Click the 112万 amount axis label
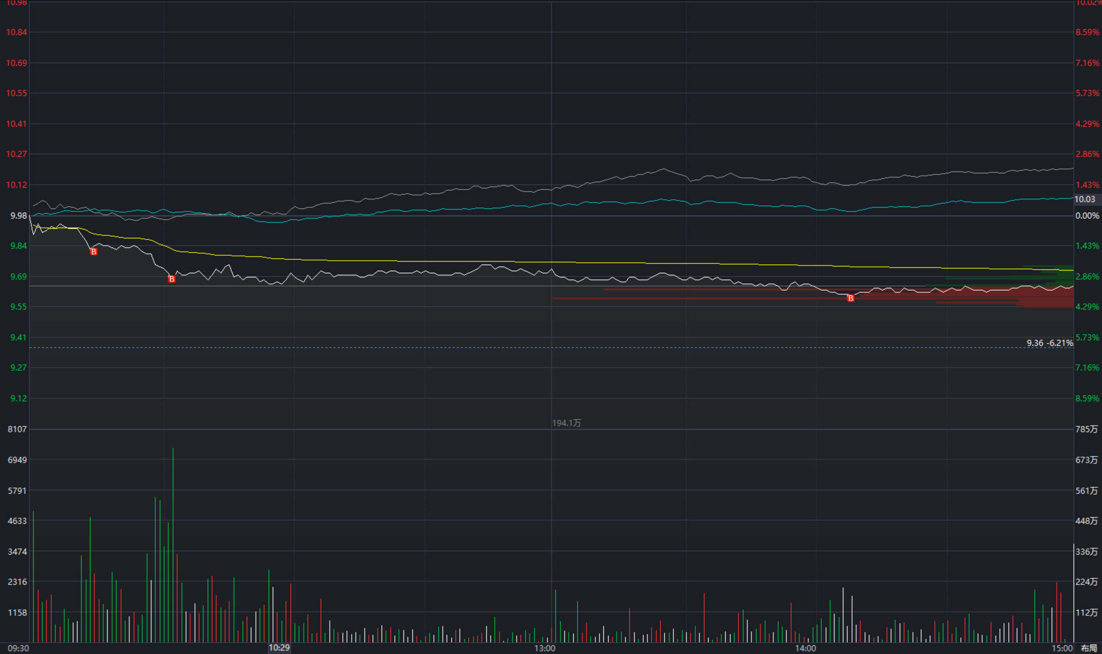The image size is (1102, 654). [x=1086, y=612]
